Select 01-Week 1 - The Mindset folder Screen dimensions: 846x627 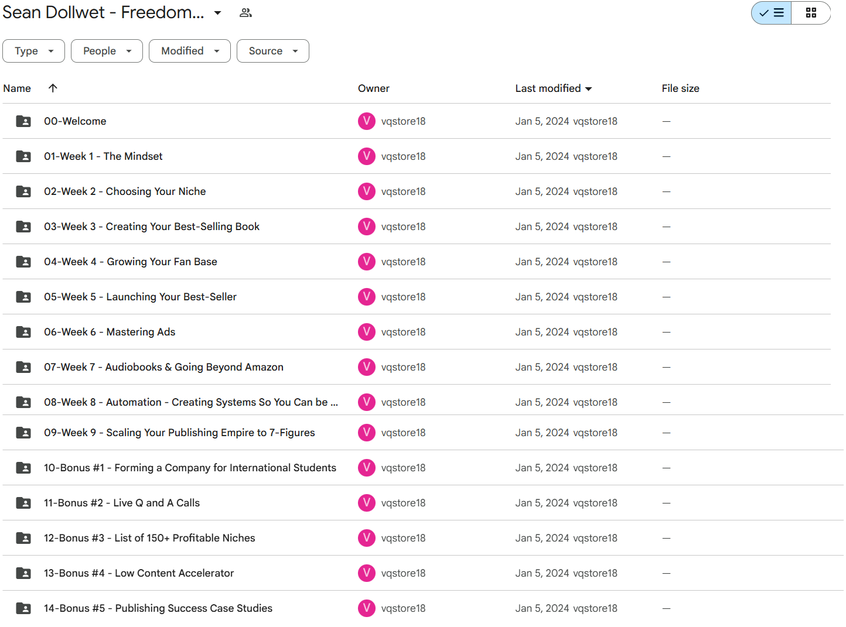(x=103, y=156)
